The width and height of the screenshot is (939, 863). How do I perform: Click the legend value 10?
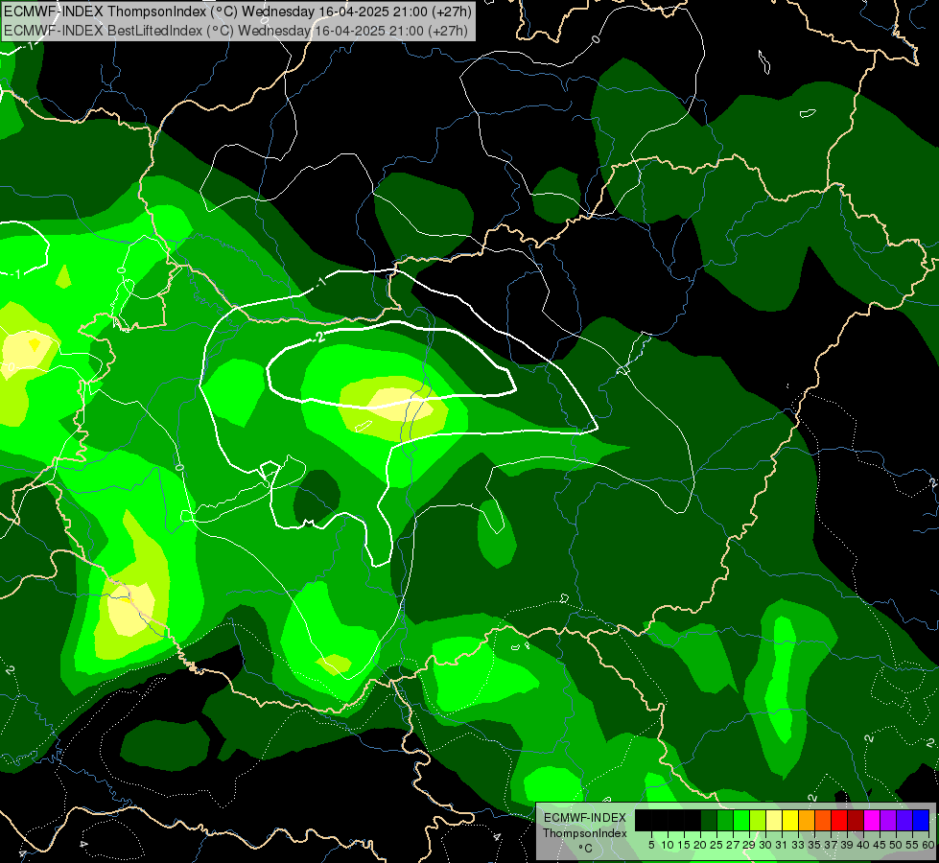(x=668, y=845)
